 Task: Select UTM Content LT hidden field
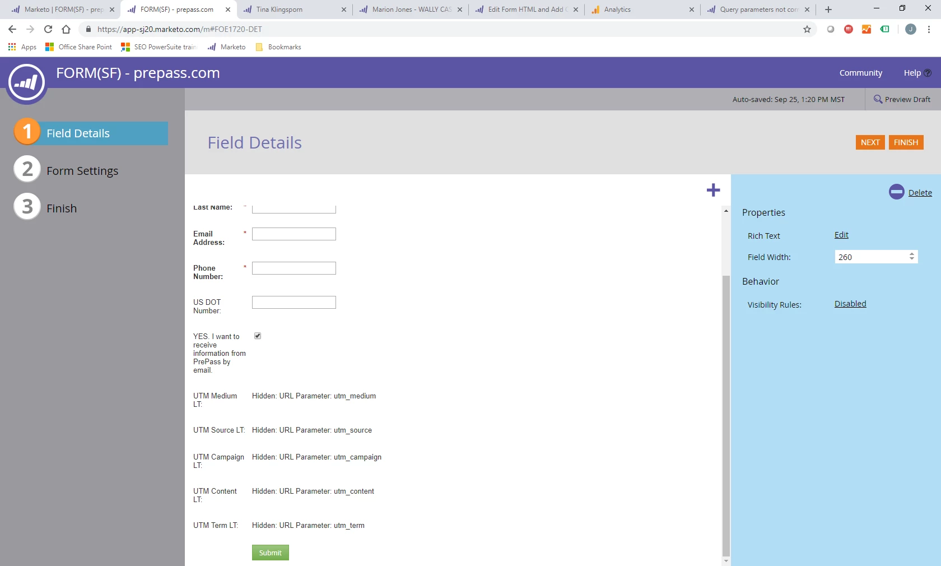click(x=284, y=495)
